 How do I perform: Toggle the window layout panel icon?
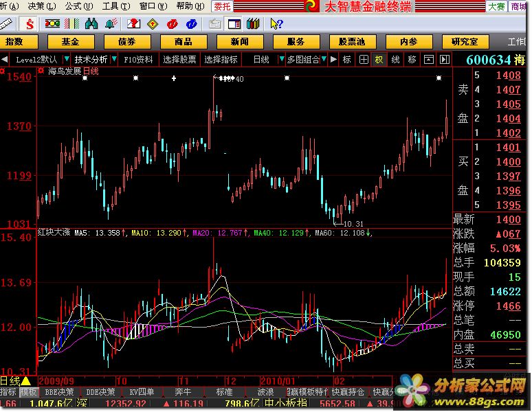[234, 24]
